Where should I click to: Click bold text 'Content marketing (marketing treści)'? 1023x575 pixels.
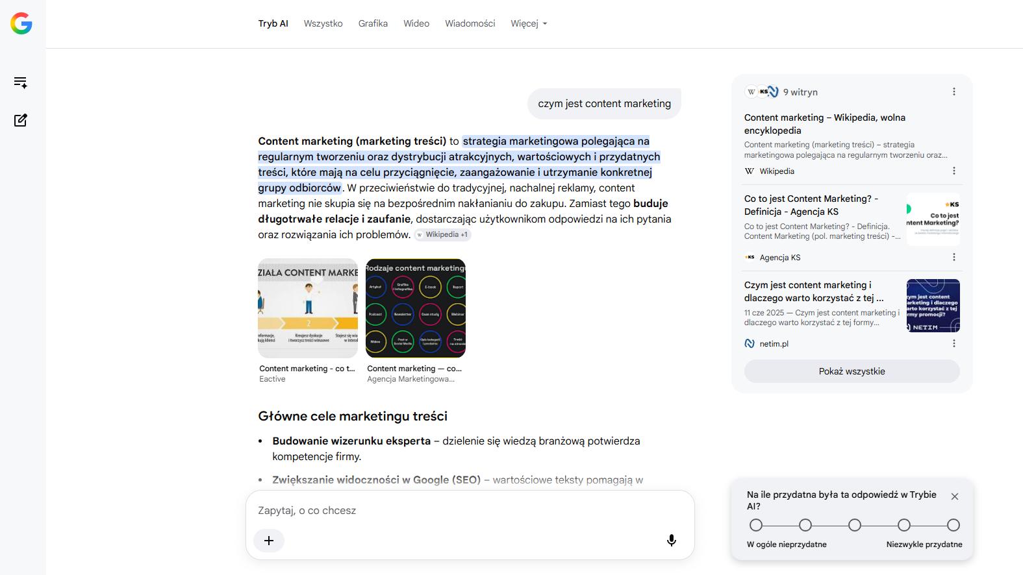tap(352, 141)
